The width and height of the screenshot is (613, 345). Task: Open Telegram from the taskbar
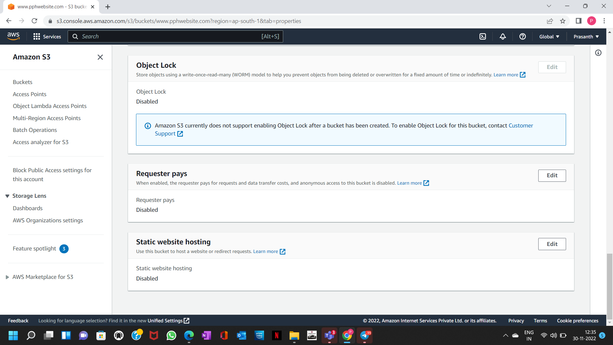tap(365, 335)
